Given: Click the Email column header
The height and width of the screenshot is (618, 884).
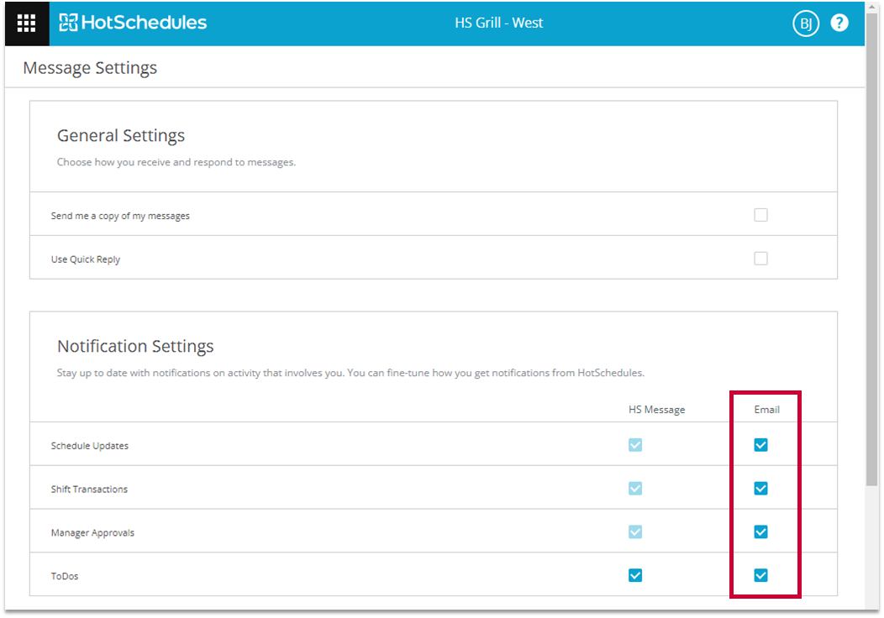Looking at the screenshot, I should pyautogui.click(x=766, y=410).
